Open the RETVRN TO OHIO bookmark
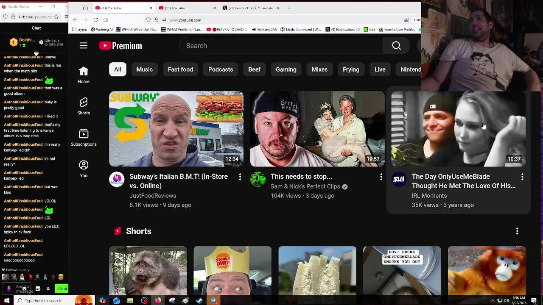 [x=227, y=30]
